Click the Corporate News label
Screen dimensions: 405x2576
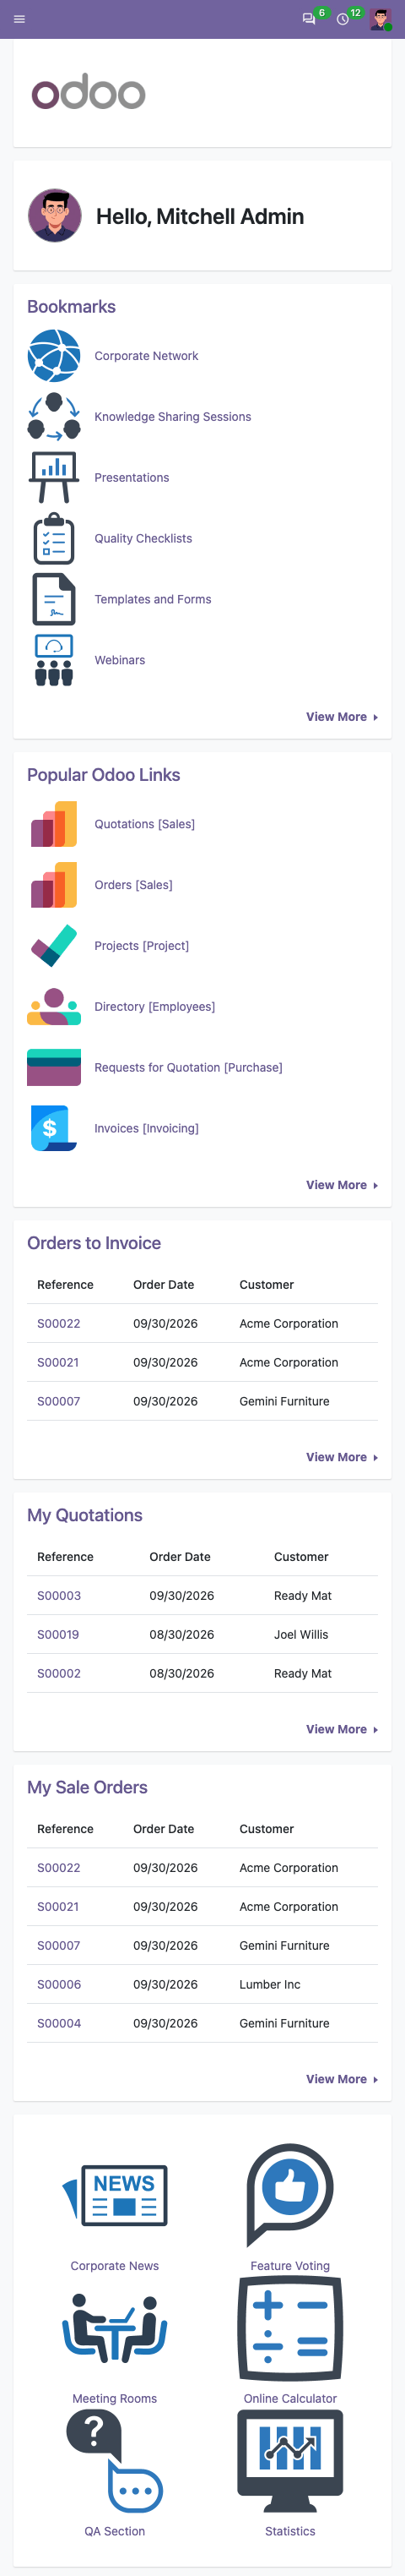[115, 2266]
